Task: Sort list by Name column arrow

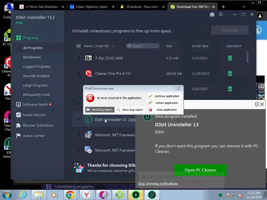Action: coord(113,46)
